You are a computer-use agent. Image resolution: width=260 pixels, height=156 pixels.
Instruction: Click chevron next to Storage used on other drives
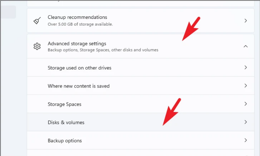tap(245, 68)
